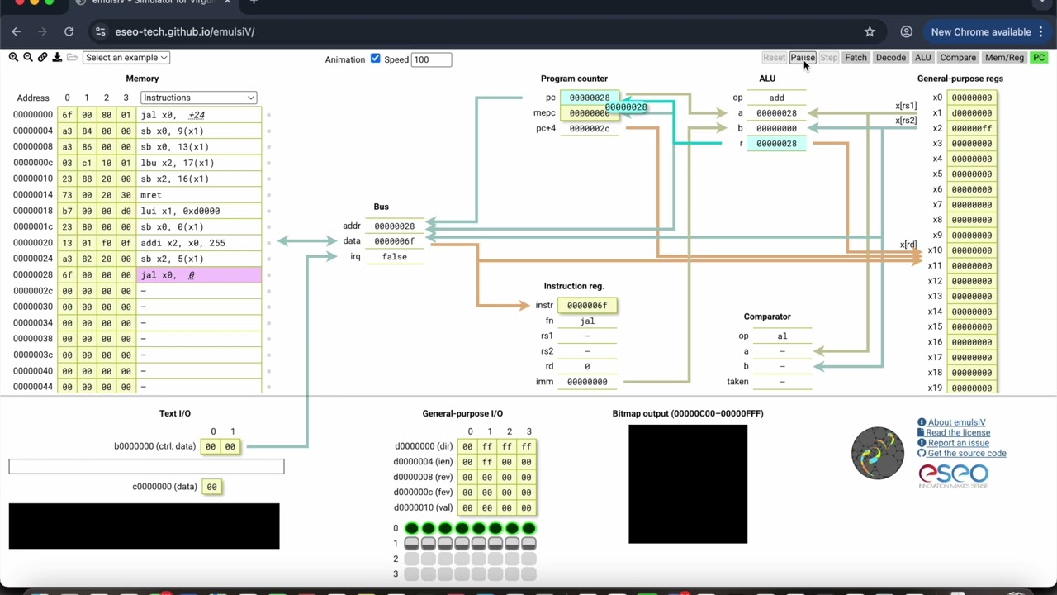
Task: Open the Select an example dropdown
Action: coord(126,58)
